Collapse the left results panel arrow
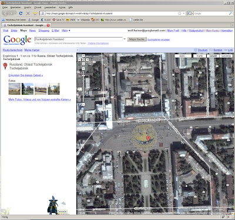Image resolution: width=235 pixels, height=220 pixels. tap(78, 50)
